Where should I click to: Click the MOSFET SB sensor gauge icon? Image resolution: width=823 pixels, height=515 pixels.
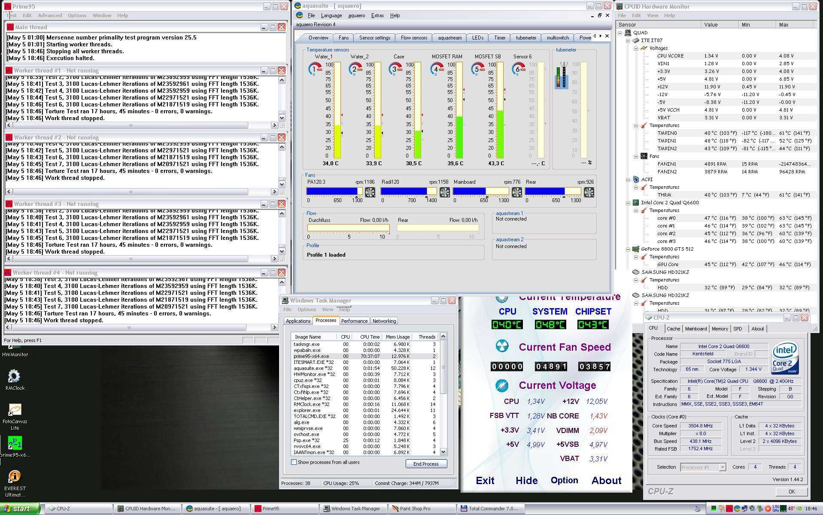(478, 69)
